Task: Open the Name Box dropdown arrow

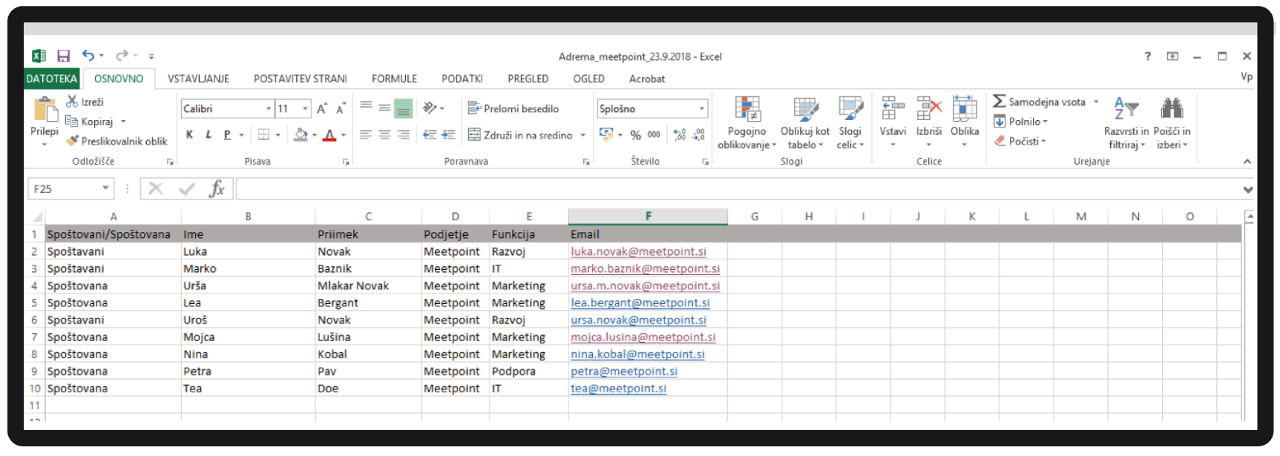Action: coord(105,189)
